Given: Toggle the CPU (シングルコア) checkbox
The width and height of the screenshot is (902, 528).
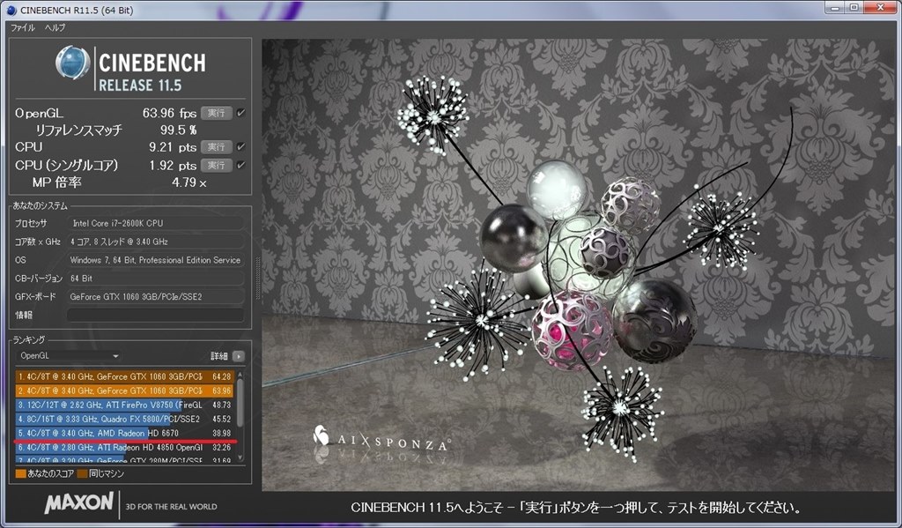Looking at the screenshot, I should [x=241, y=165].
